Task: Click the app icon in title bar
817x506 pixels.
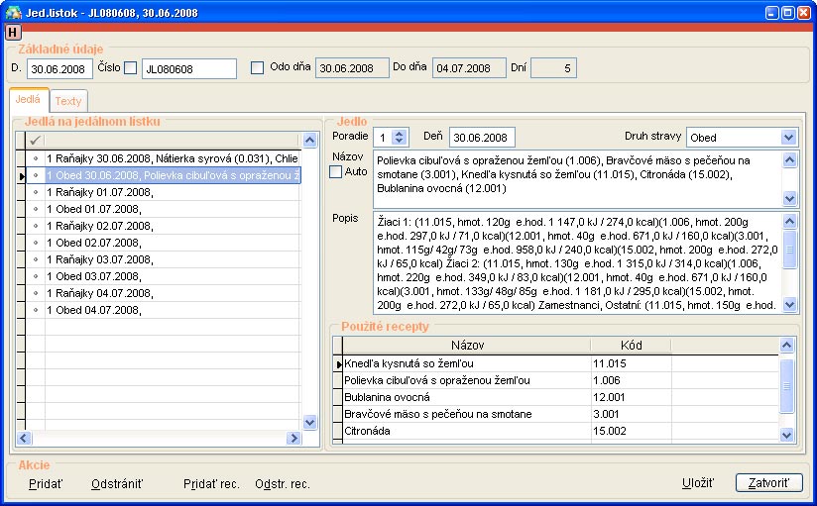Action: 12,12
